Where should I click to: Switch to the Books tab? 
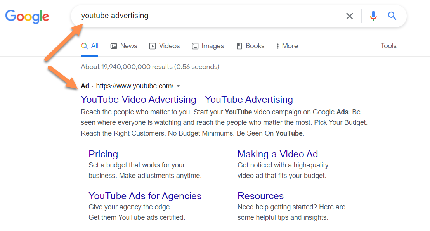pos(250,46)
